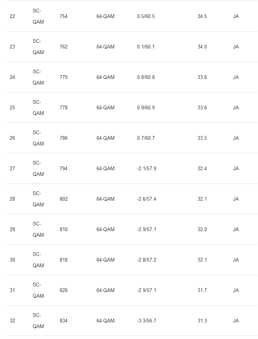This screenshot has width=258, height=339.
Task: Select frequency value 770
Action: pyautogui.click(x=63, y=77)
